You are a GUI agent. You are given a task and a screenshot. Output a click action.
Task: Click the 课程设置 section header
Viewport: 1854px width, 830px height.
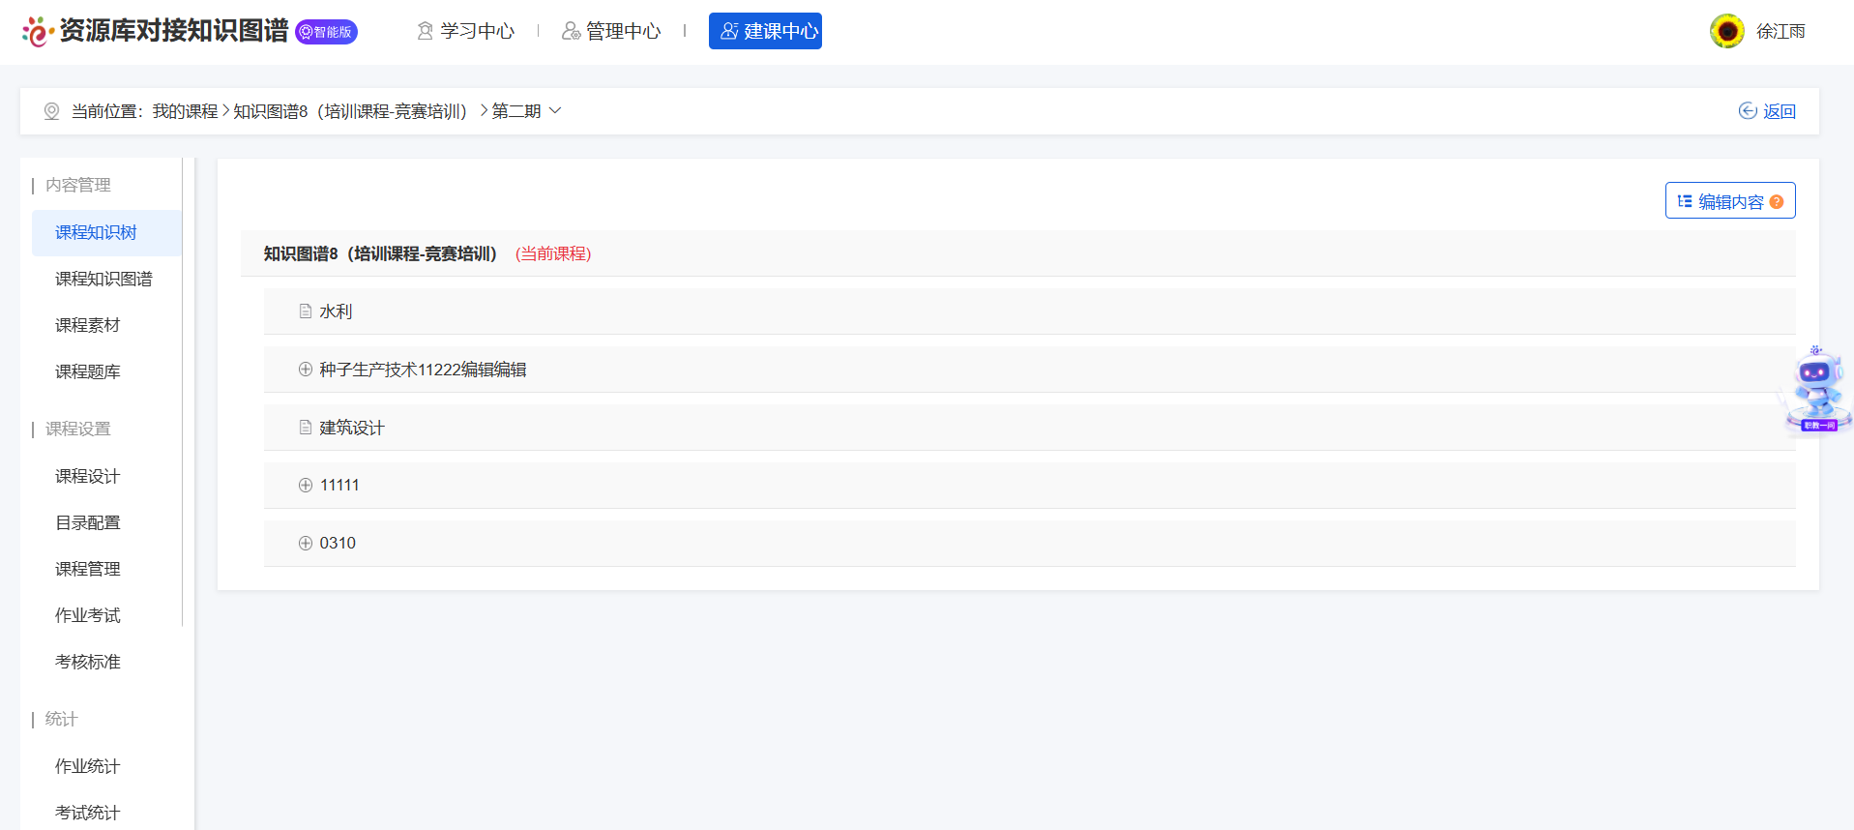point(77,429)
